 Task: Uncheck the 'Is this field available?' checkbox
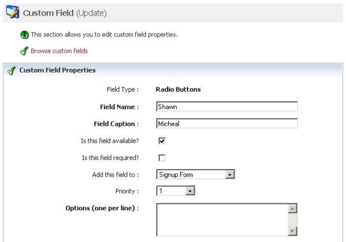[x=162, y=141]
